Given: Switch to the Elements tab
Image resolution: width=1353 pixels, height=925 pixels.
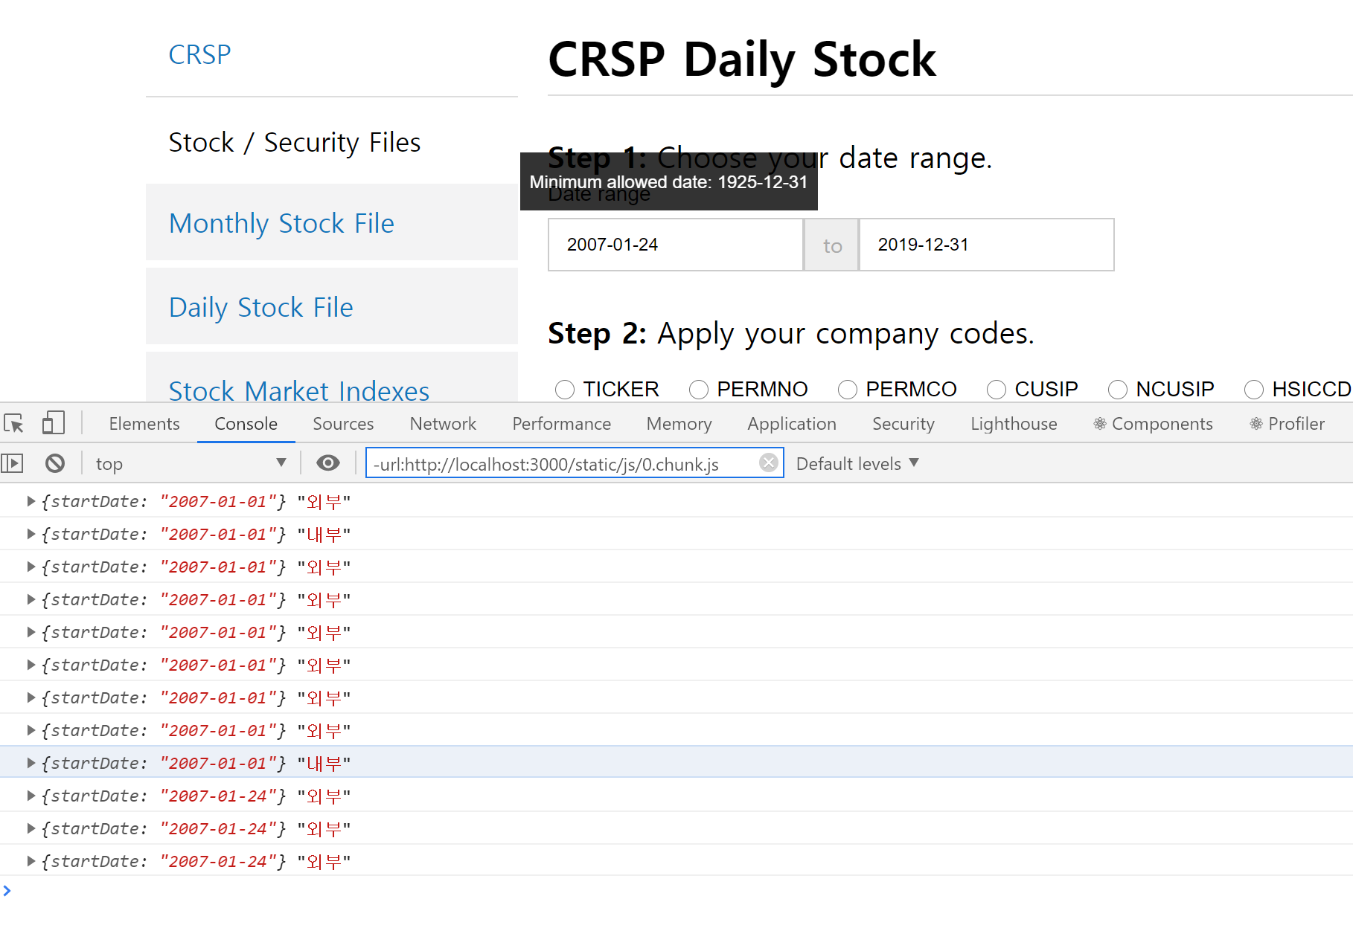Looking at the screenshot, I should tap(144, 424).
